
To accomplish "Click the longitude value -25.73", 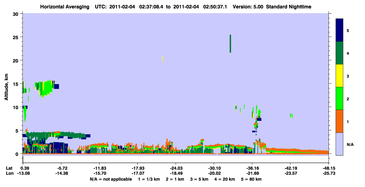I will (x=328, y=173).
